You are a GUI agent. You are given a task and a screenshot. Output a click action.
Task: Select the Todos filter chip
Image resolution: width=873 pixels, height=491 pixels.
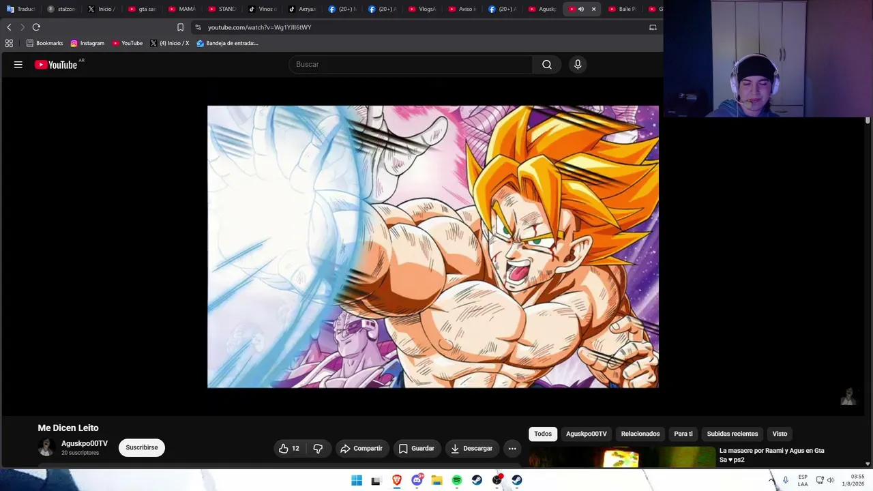pos(543,434)
